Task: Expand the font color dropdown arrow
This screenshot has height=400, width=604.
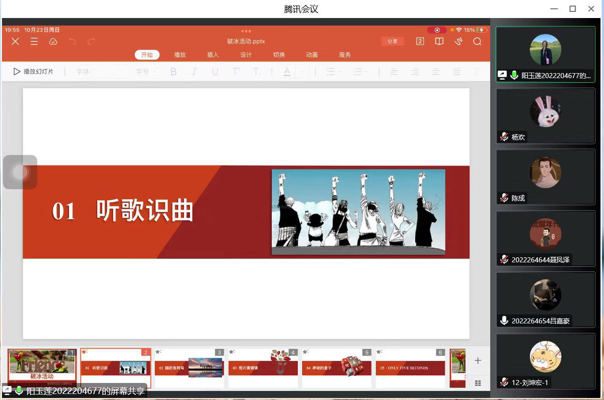Action: coord(302,72)
